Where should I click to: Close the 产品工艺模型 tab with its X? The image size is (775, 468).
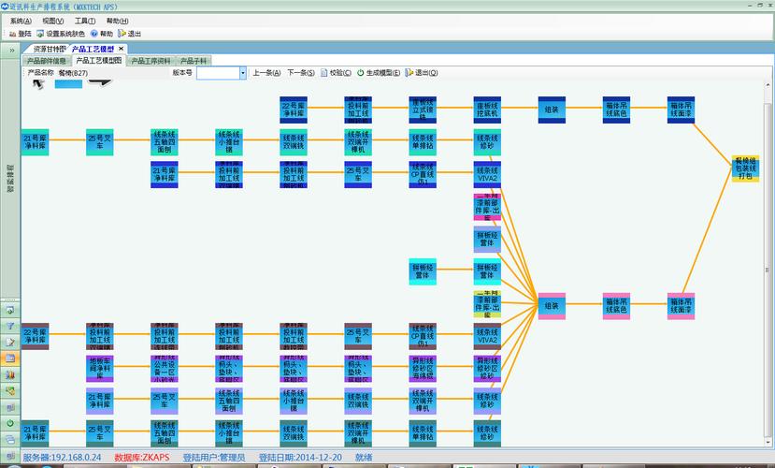pyautogui.click(x=122, y=49)
